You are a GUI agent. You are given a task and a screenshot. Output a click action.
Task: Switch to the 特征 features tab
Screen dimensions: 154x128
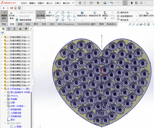tap(4, 24)
